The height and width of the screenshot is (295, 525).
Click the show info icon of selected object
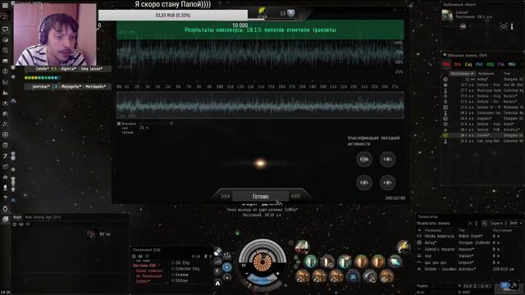coord(512,26)
